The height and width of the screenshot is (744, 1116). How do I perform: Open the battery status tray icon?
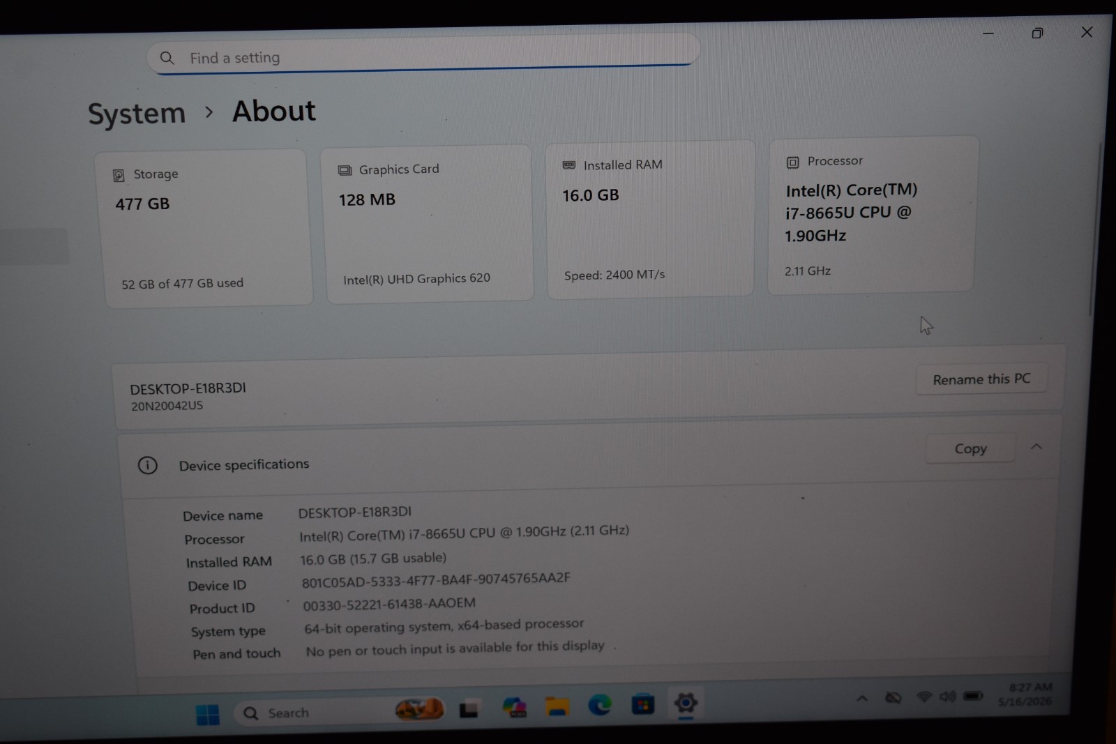click(x=973, y=695)
